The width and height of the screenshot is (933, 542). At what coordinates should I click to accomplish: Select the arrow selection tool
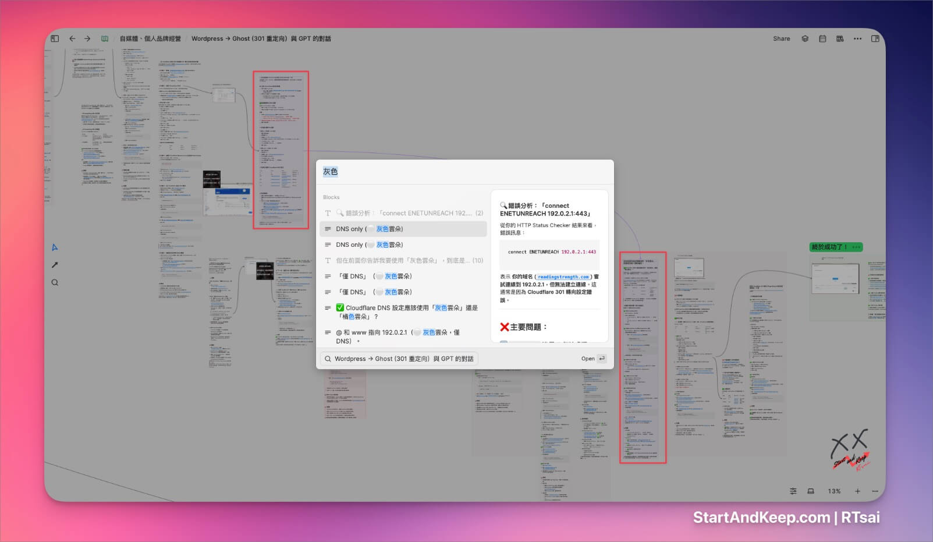54,247
